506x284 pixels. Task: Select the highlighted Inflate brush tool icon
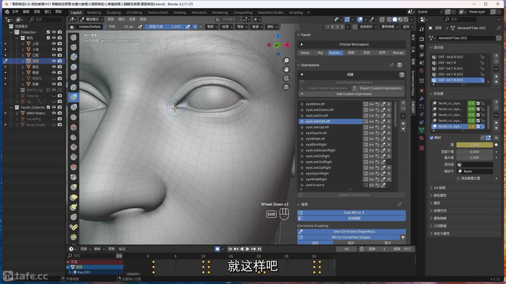(x=74, y=97)
